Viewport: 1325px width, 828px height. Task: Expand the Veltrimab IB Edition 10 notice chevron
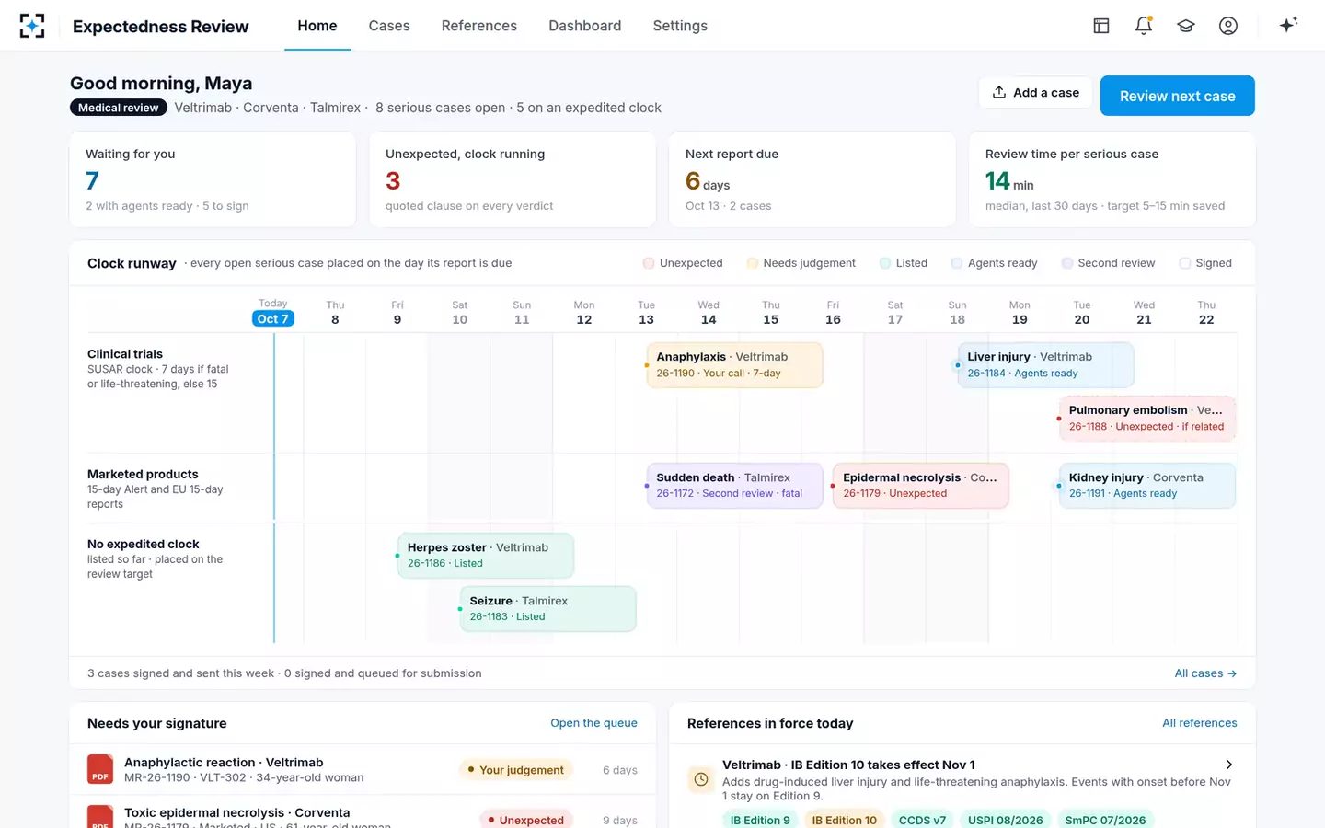[x=1228, y=765]
